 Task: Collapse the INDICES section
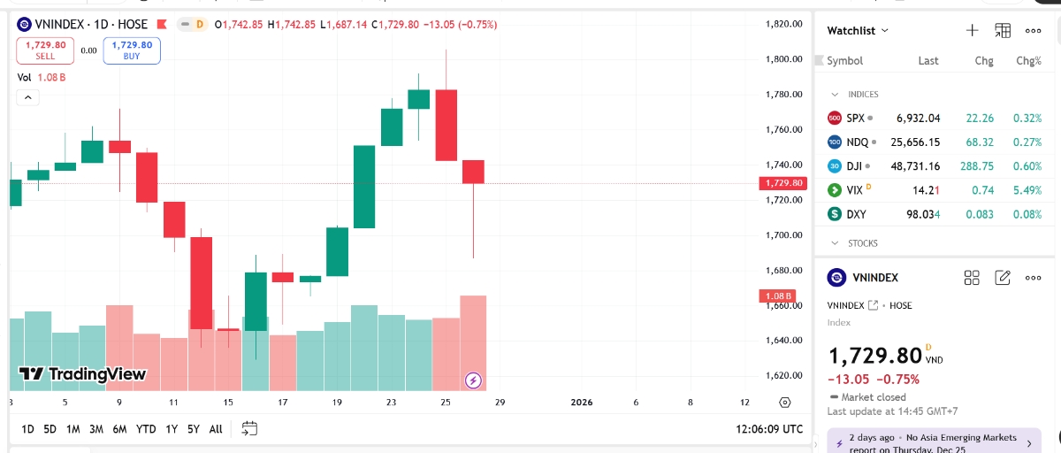[x=834, y=95]
